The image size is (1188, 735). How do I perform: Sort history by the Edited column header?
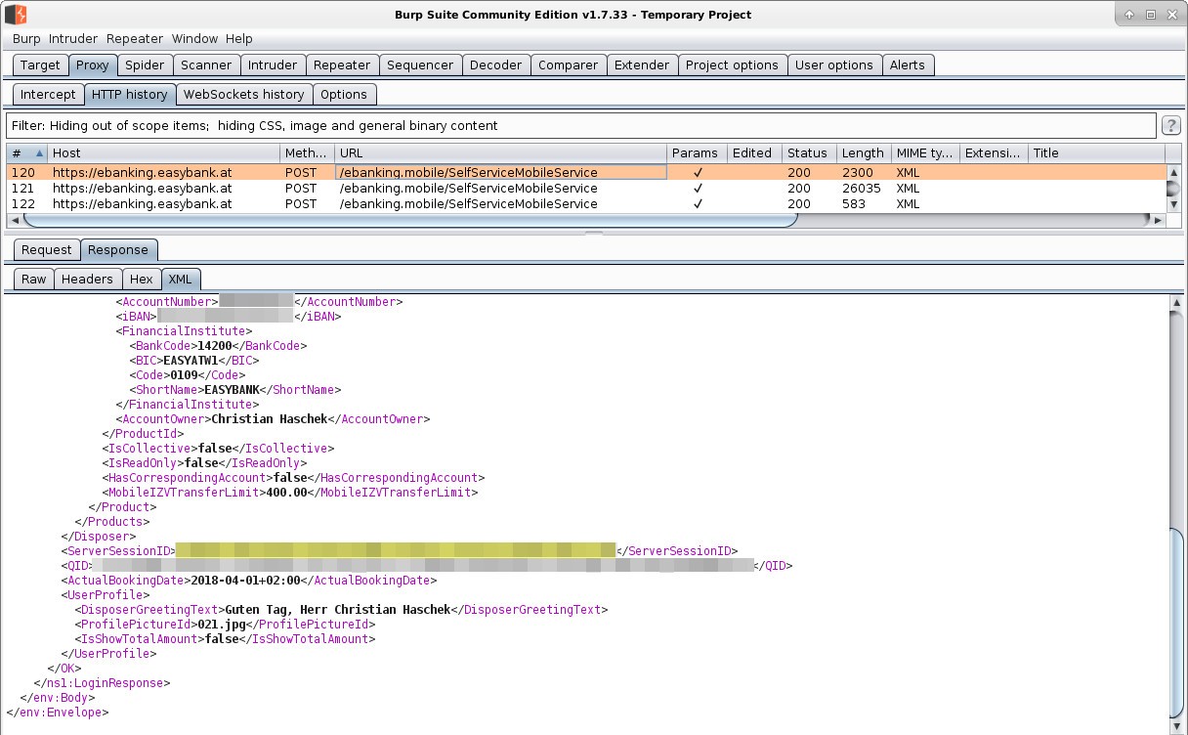click(x=754, y=153)
